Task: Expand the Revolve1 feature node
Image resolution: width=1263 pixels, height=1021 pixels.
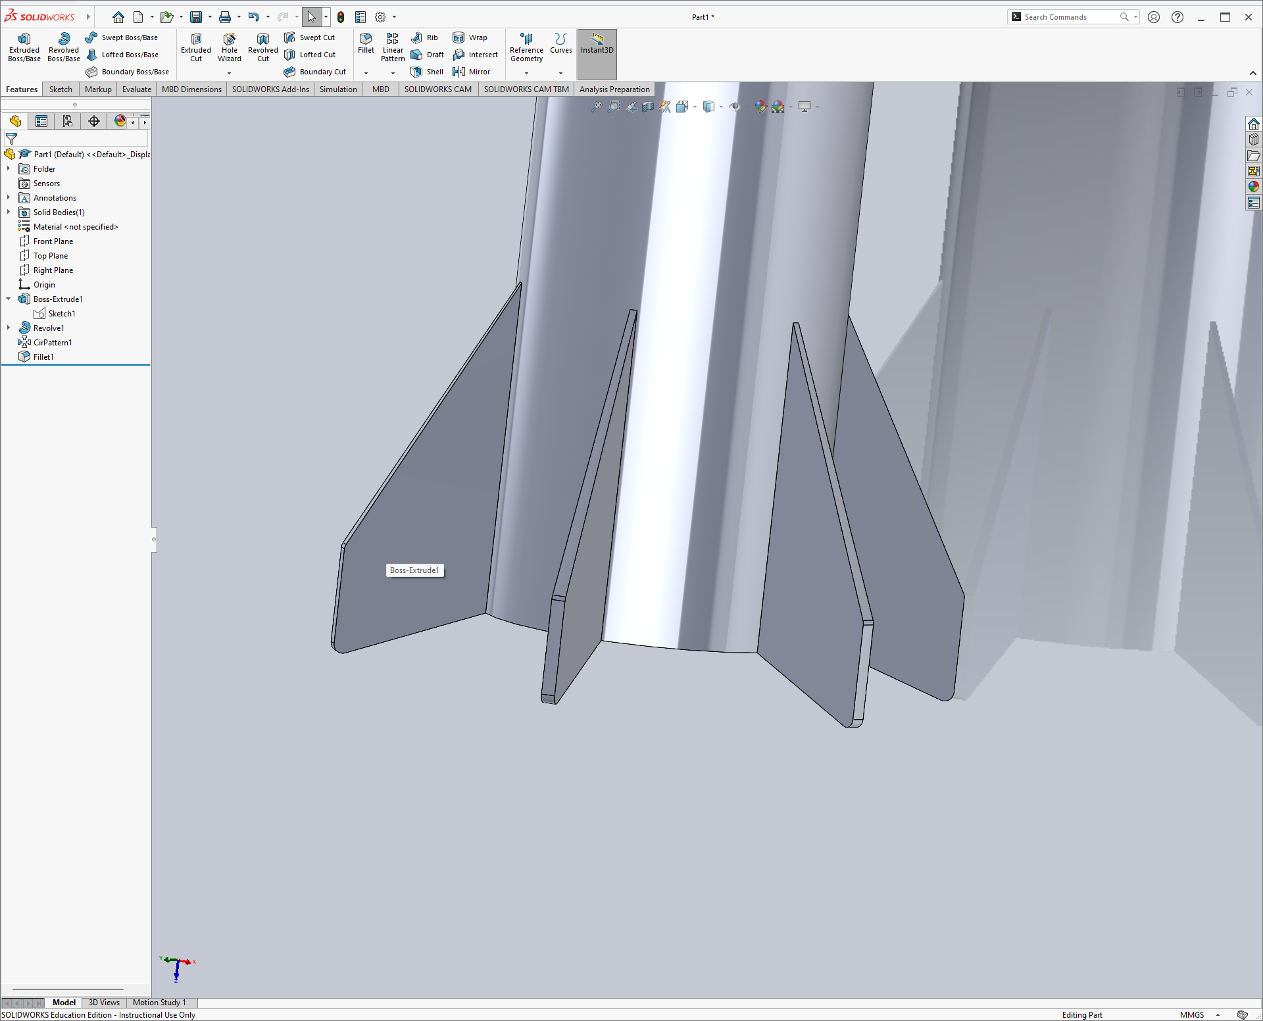Action: pos(9,328)
